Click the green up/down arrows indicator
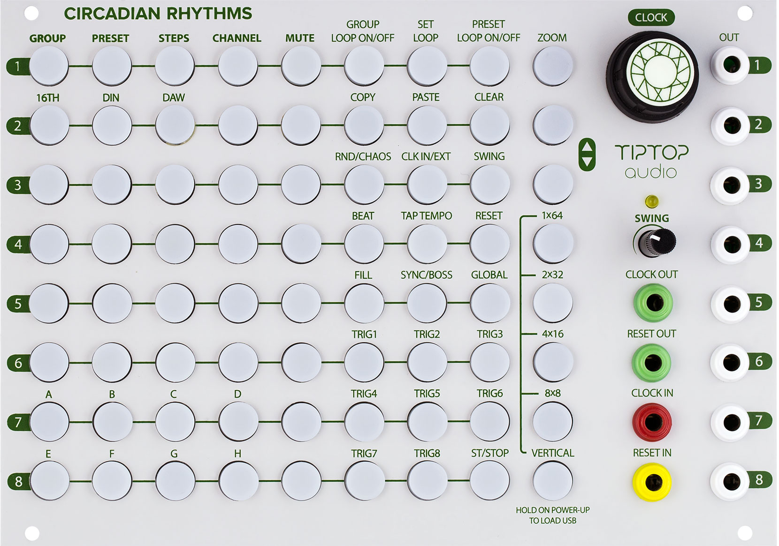The height and width of the screenshot is (546, 779). coord(588,154)
